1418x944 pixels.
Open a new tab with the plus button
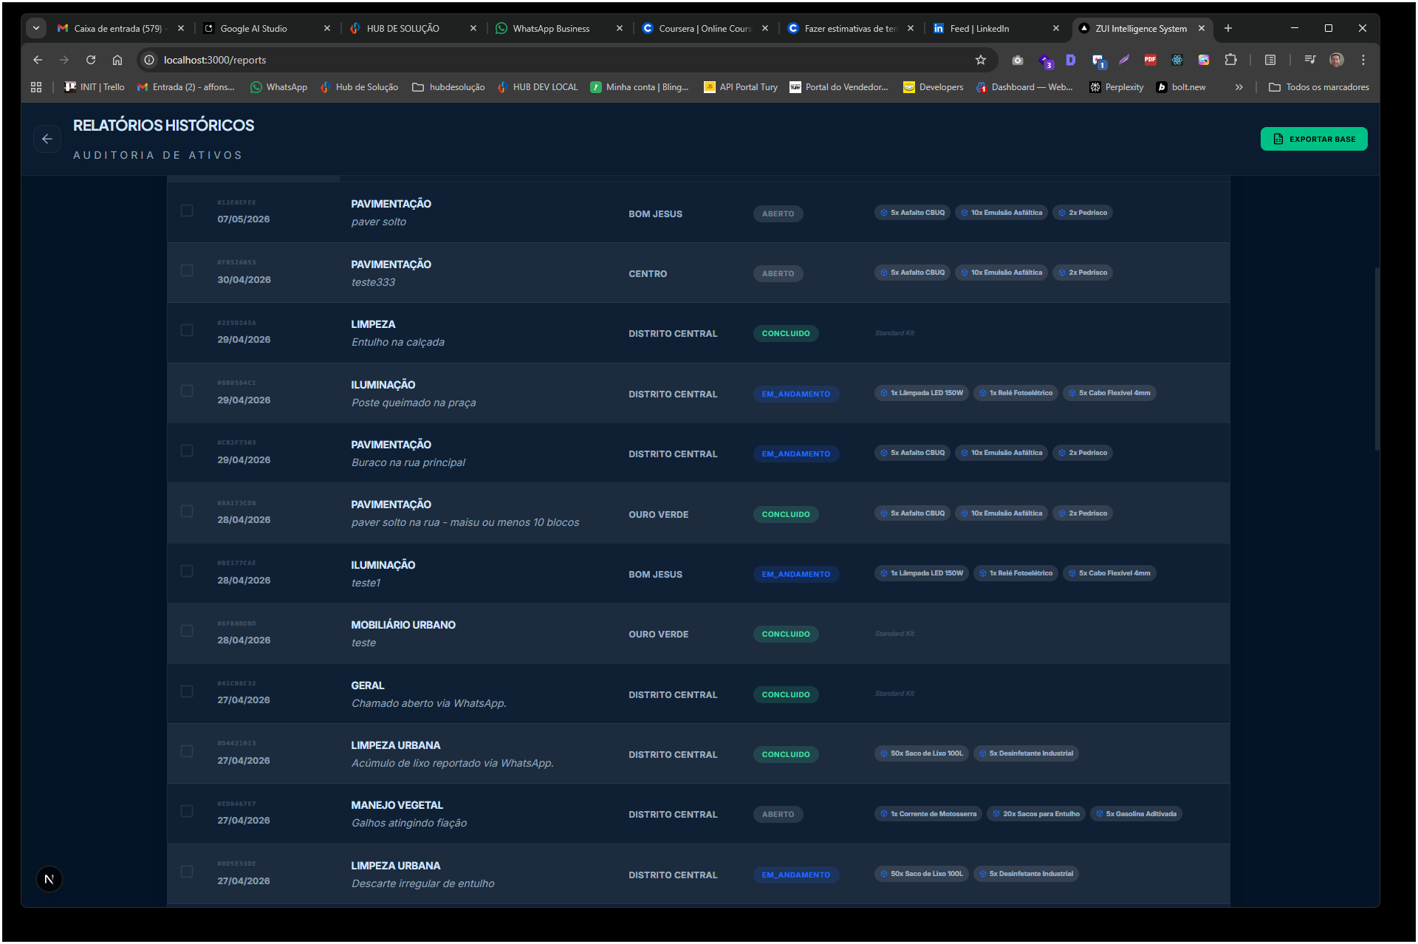(1228, 28)
